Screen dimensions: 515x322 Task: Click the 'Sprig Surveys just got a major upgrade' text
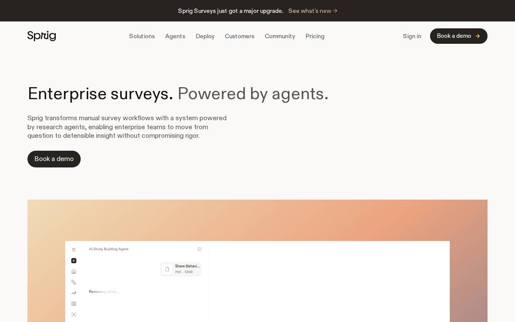[x=230, y=11]
